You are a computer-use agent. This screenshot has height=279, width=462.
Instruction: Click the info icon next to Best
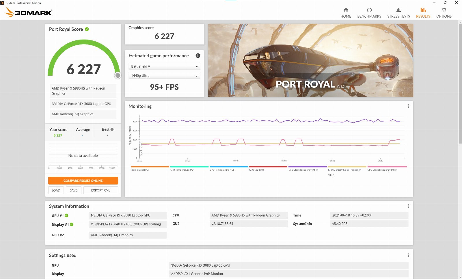pos(112,130)
